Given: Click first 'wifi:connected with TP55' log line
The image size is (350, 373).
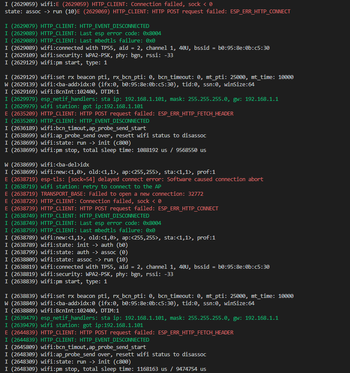Looking at the screenshot, I should pos(137,48).
